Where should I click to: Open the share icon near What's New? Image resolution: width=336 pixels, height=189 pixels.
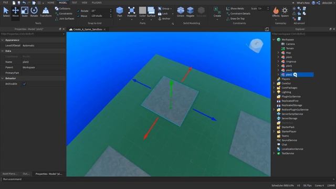point(318,3)
